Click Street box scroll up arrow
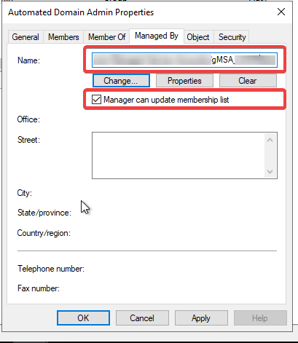The width and height of the screenshot is (298, 343). [270, 141]
